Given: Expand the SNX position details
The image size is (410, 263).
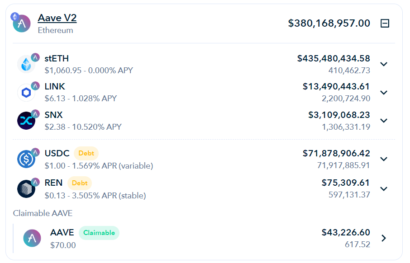Looking at the screenshot, I should [x=384, y=121].
